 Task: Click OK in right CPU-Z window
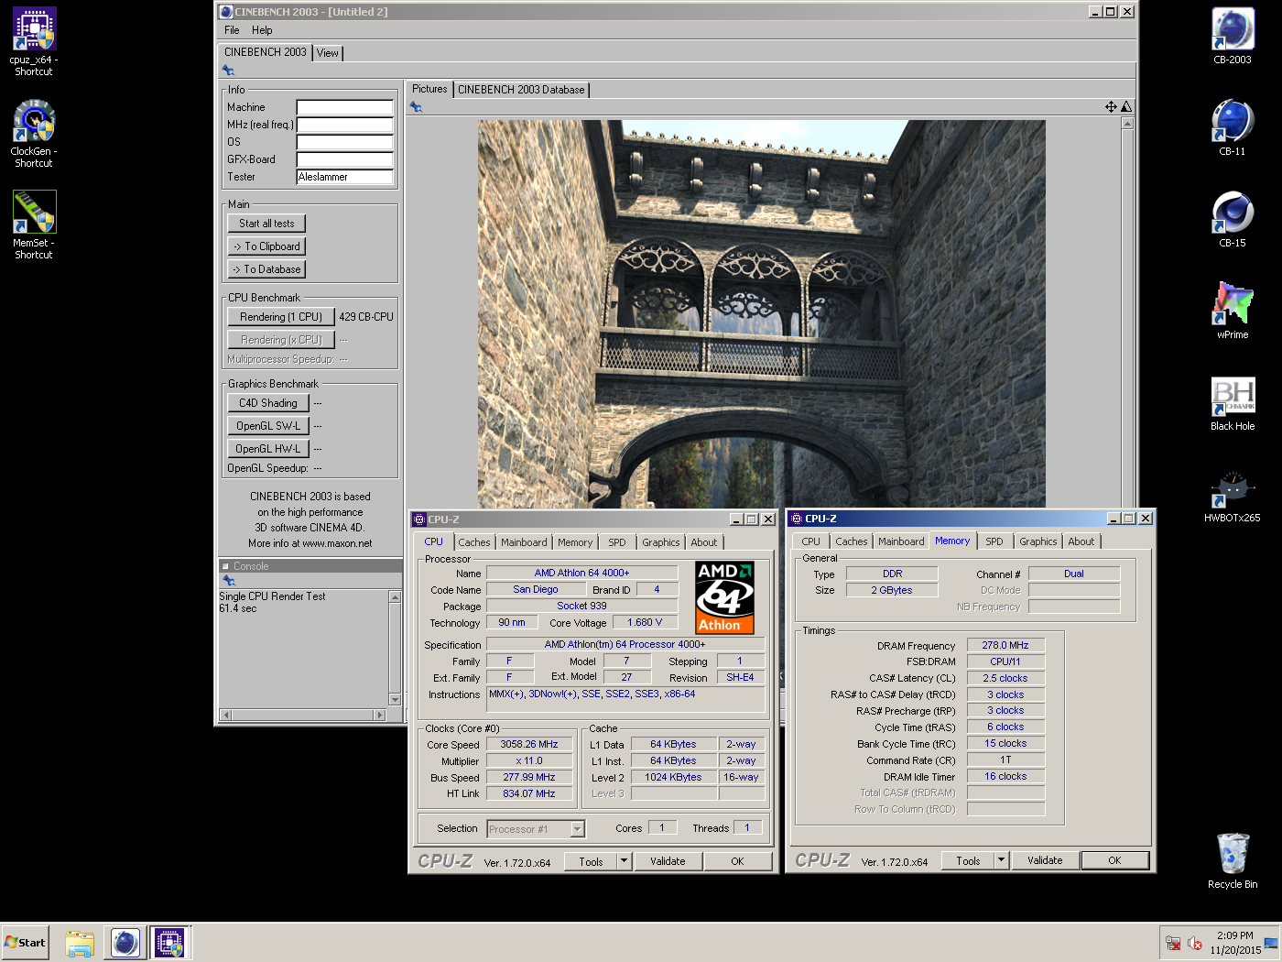tap(1114, 860)
